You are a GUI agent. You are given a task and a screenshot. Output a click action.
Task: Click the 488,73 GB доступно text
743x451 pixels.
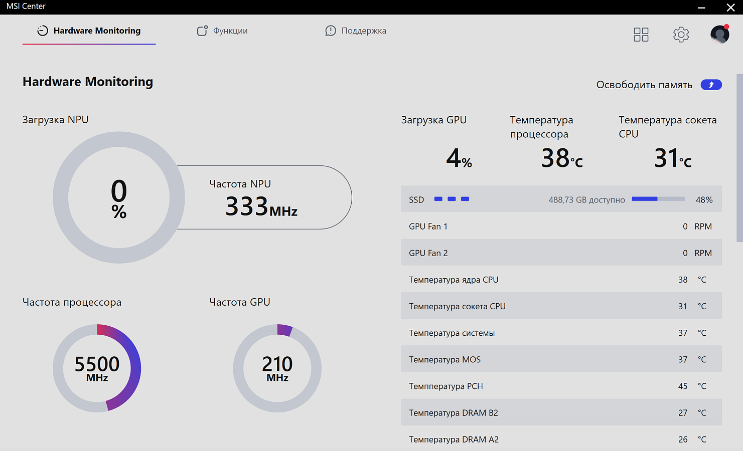(x=586, y=200)
